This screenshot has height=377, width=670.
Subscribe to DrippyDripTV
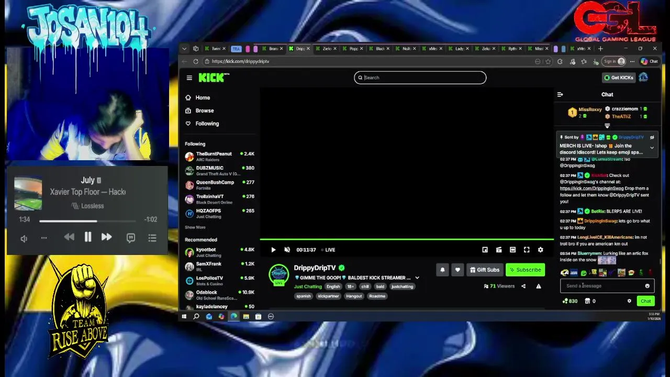(x=525, y=270)
